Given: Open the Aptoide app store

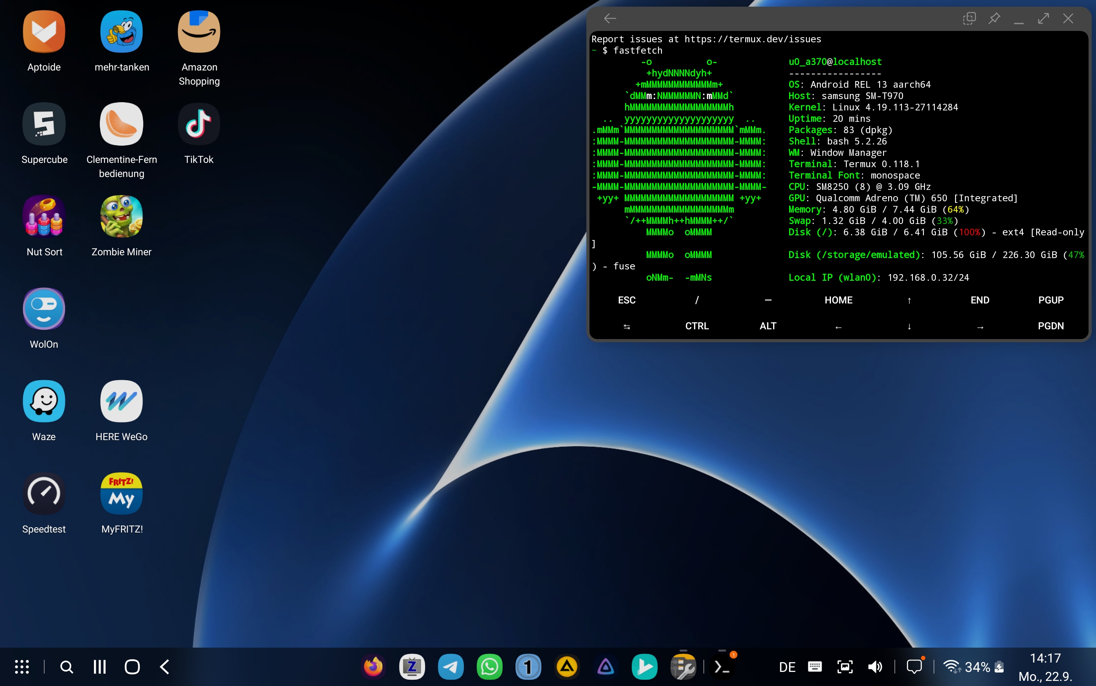Looking at the screenshot, I should 43,32.
